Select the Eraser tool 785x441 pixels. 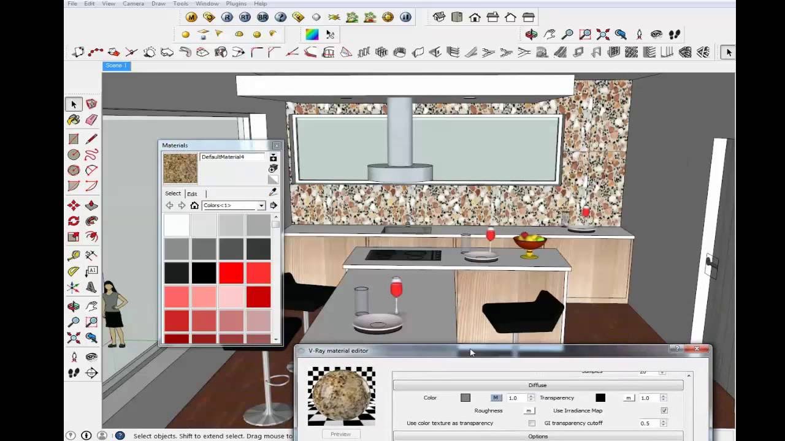91,120
